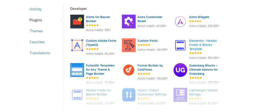Open the Elementor Header Footer Blocks icon
Viewport: 258px width, 112px height.
pos(180,45)
